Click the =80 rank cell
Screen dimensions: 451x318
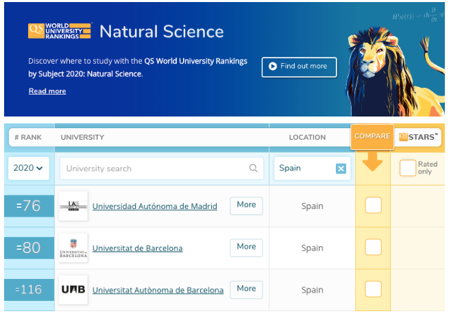tap(29, 248)
